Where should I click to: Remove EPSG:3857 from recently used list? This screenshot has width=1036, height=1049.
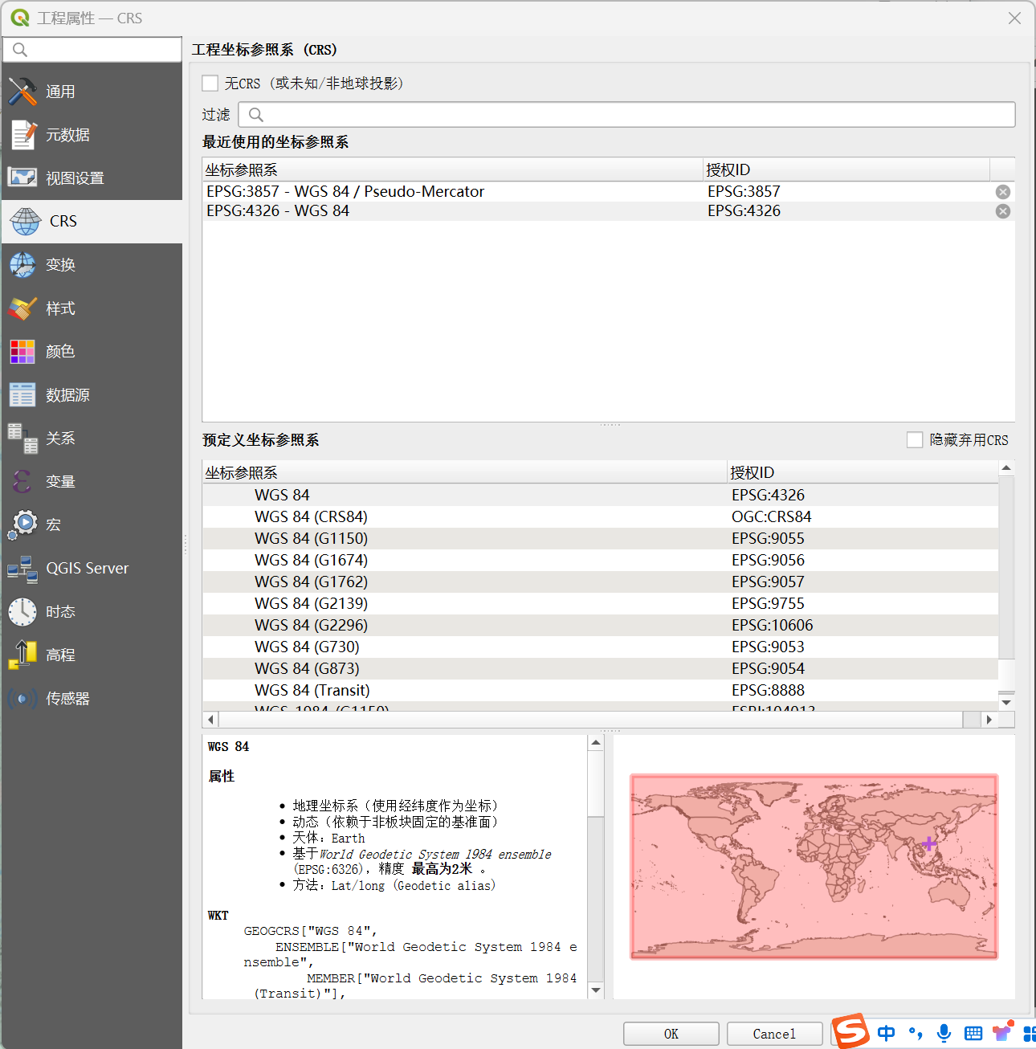click(1003, 192)
